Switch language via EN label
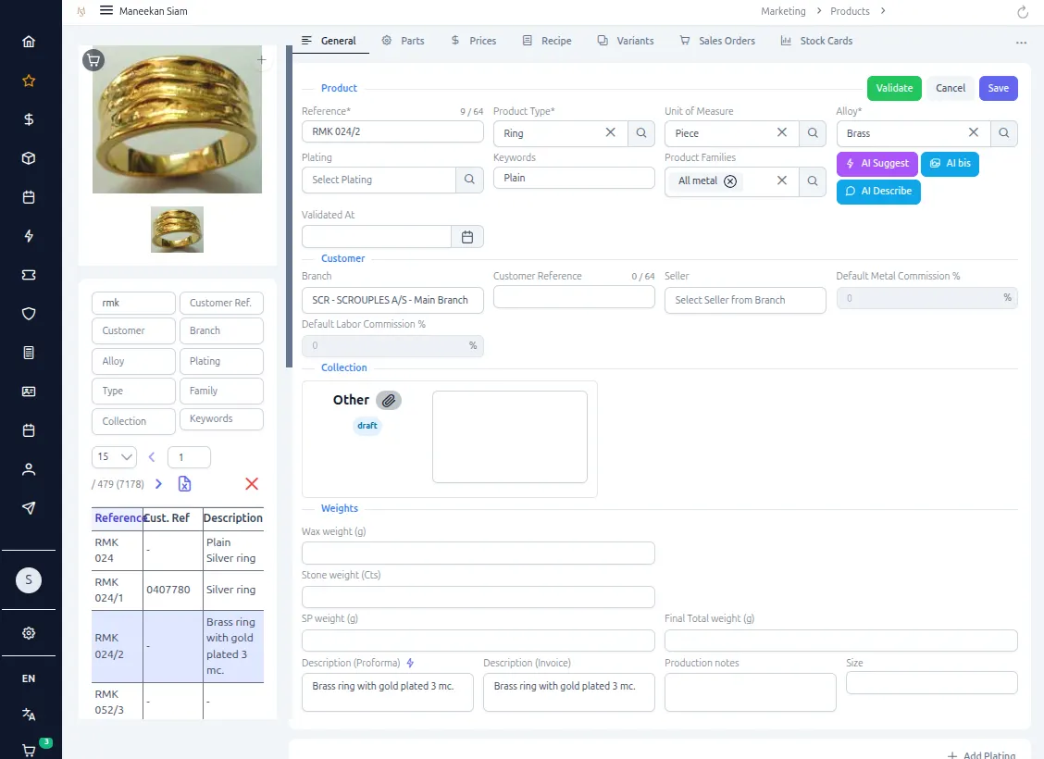 [28, 678]
